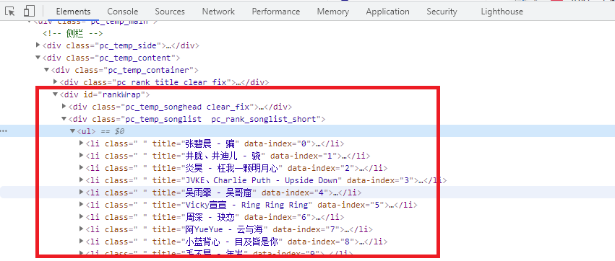Activate the inspect element picker icon
615x261 pixels.
tap(10, 11)
